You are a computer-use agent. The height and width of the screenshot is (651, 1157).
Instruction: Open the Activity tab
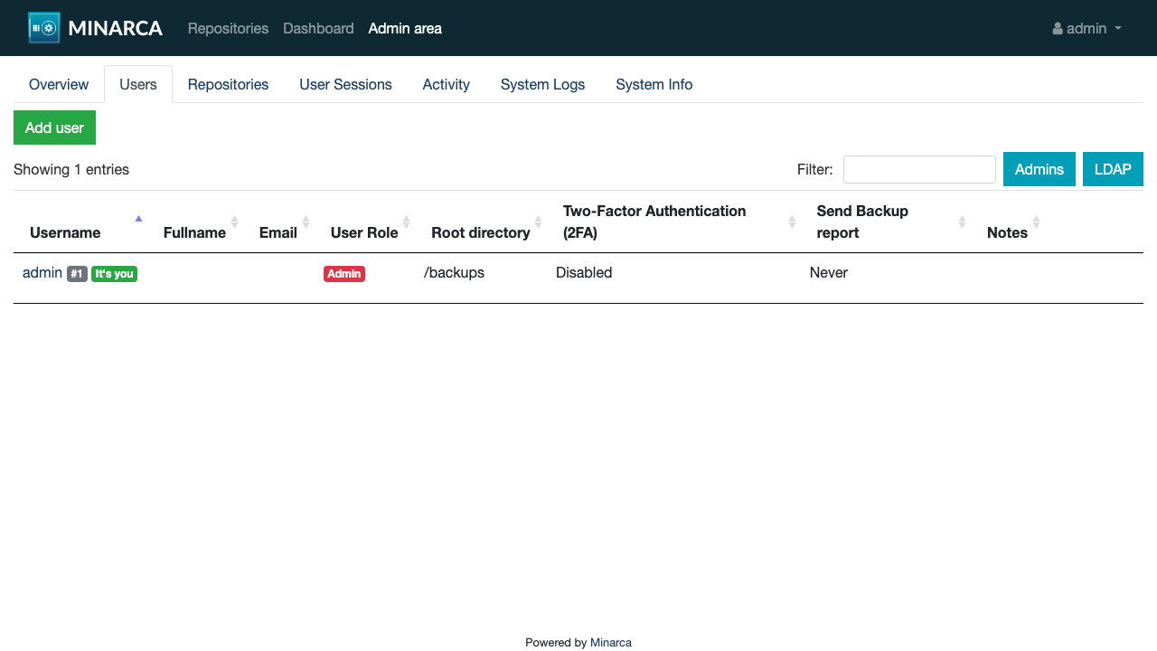pos(446,84)
